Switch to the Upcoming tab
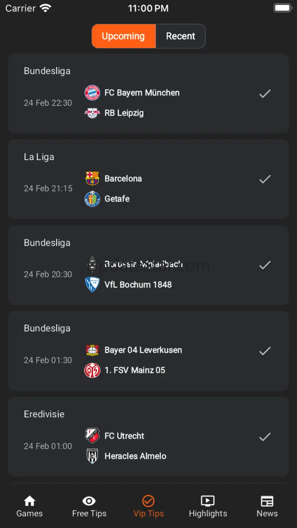 123,36
